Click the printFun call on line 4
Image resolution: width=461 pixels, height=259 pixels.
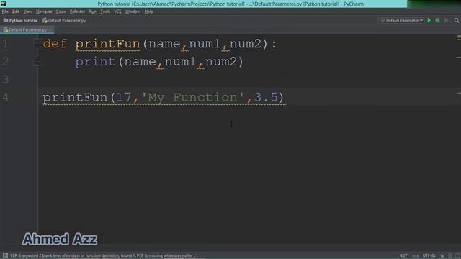click(75, 97)
